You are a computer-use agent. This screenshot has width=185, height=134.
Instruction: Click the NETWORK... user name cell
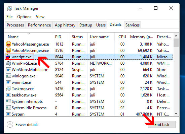pyautogui.click(x=101, y=63)
